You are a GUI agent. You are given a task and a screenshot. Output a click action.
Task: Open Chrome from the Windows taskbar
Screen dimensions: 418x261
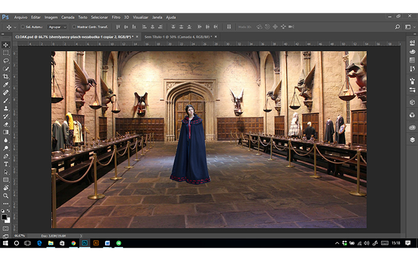click(73, 243)
